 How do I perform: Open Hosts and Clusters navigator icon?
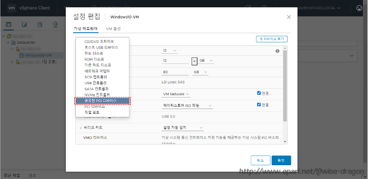pyautogui.click(x=9, y=24)
